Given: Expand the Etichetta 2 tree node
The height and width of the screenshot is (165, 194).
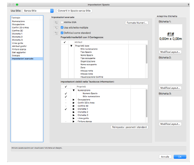Looking at the screenshot, I should pyautogui.click(x=74, y=112).
